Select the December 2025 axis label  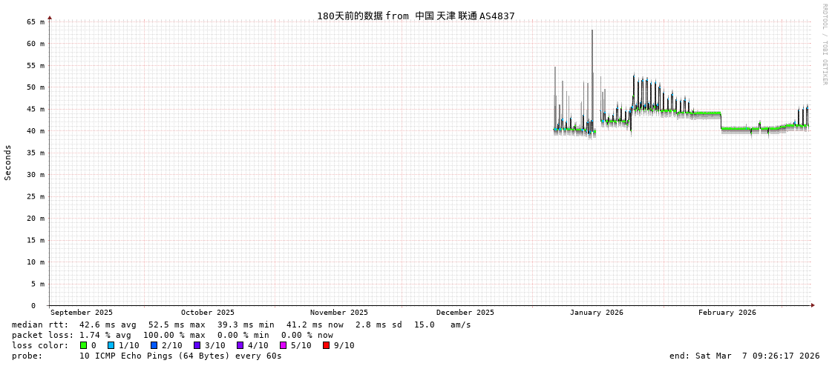tap(465, 313)
